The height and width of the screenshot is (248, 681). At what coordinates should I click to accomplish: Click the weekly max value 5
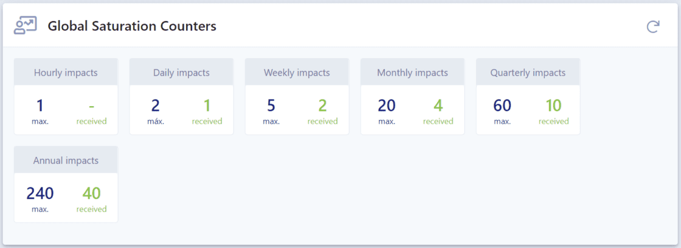pyautogui.click(x=271, y=106)
